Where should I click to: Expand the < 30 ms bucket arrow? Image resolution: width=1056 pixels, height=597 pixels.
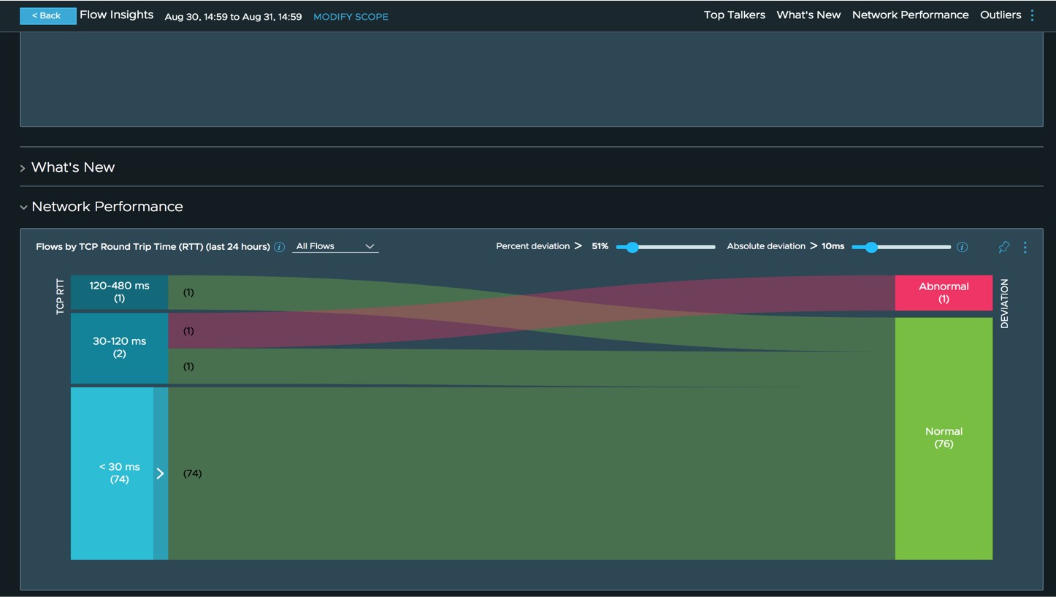click(161, 474)
